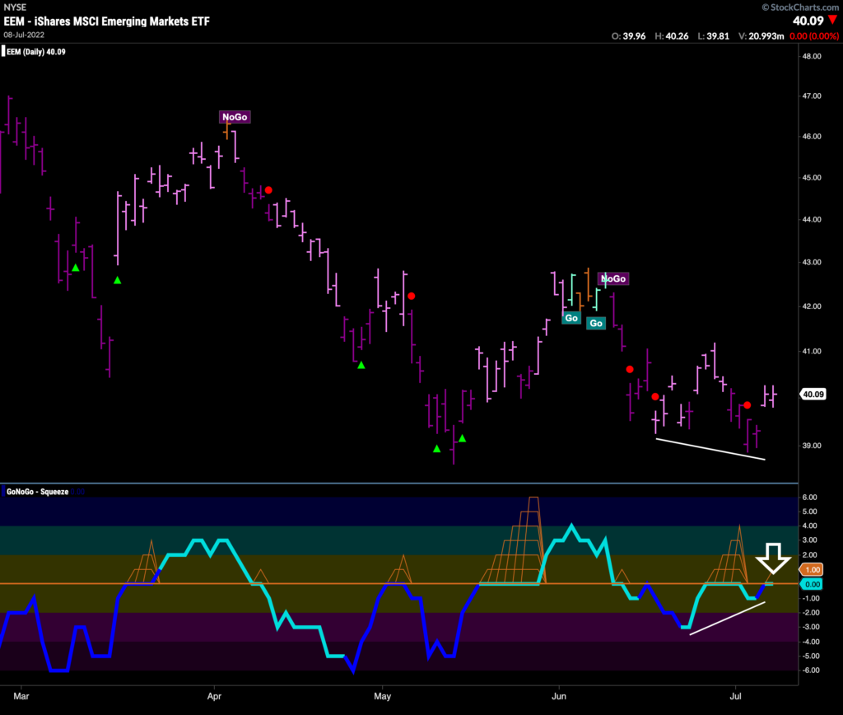Click the 45.00 price axis label
The width and height of the screenshot is (843, 715).
[811, 178]
